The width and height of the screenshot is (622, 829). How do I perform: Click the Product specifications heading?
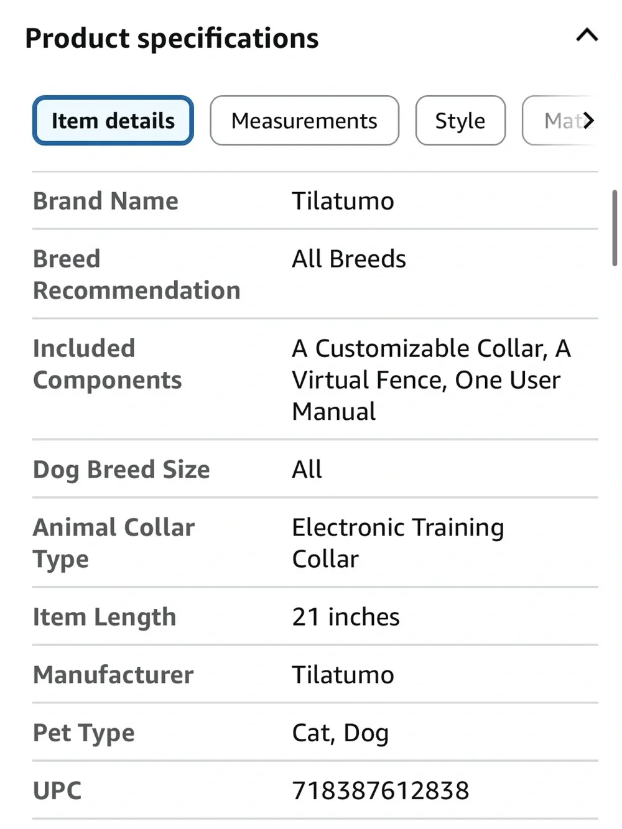tap(172, 38)
